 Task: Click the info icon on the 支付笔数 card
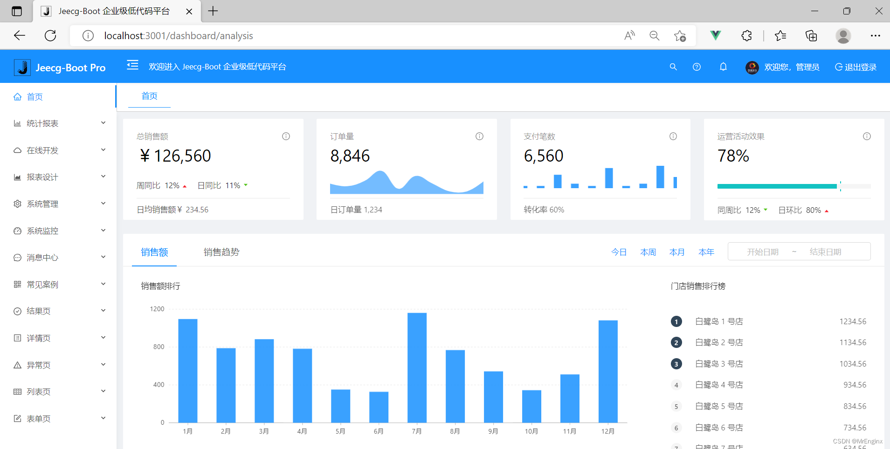click(673, 136)
